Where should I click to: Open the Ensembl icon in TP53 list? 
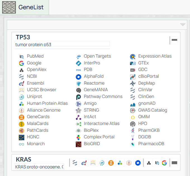(22, 83)
